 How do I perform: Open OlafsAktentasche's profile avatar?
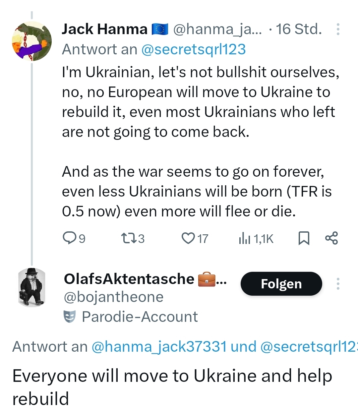[x=32, y=287]
